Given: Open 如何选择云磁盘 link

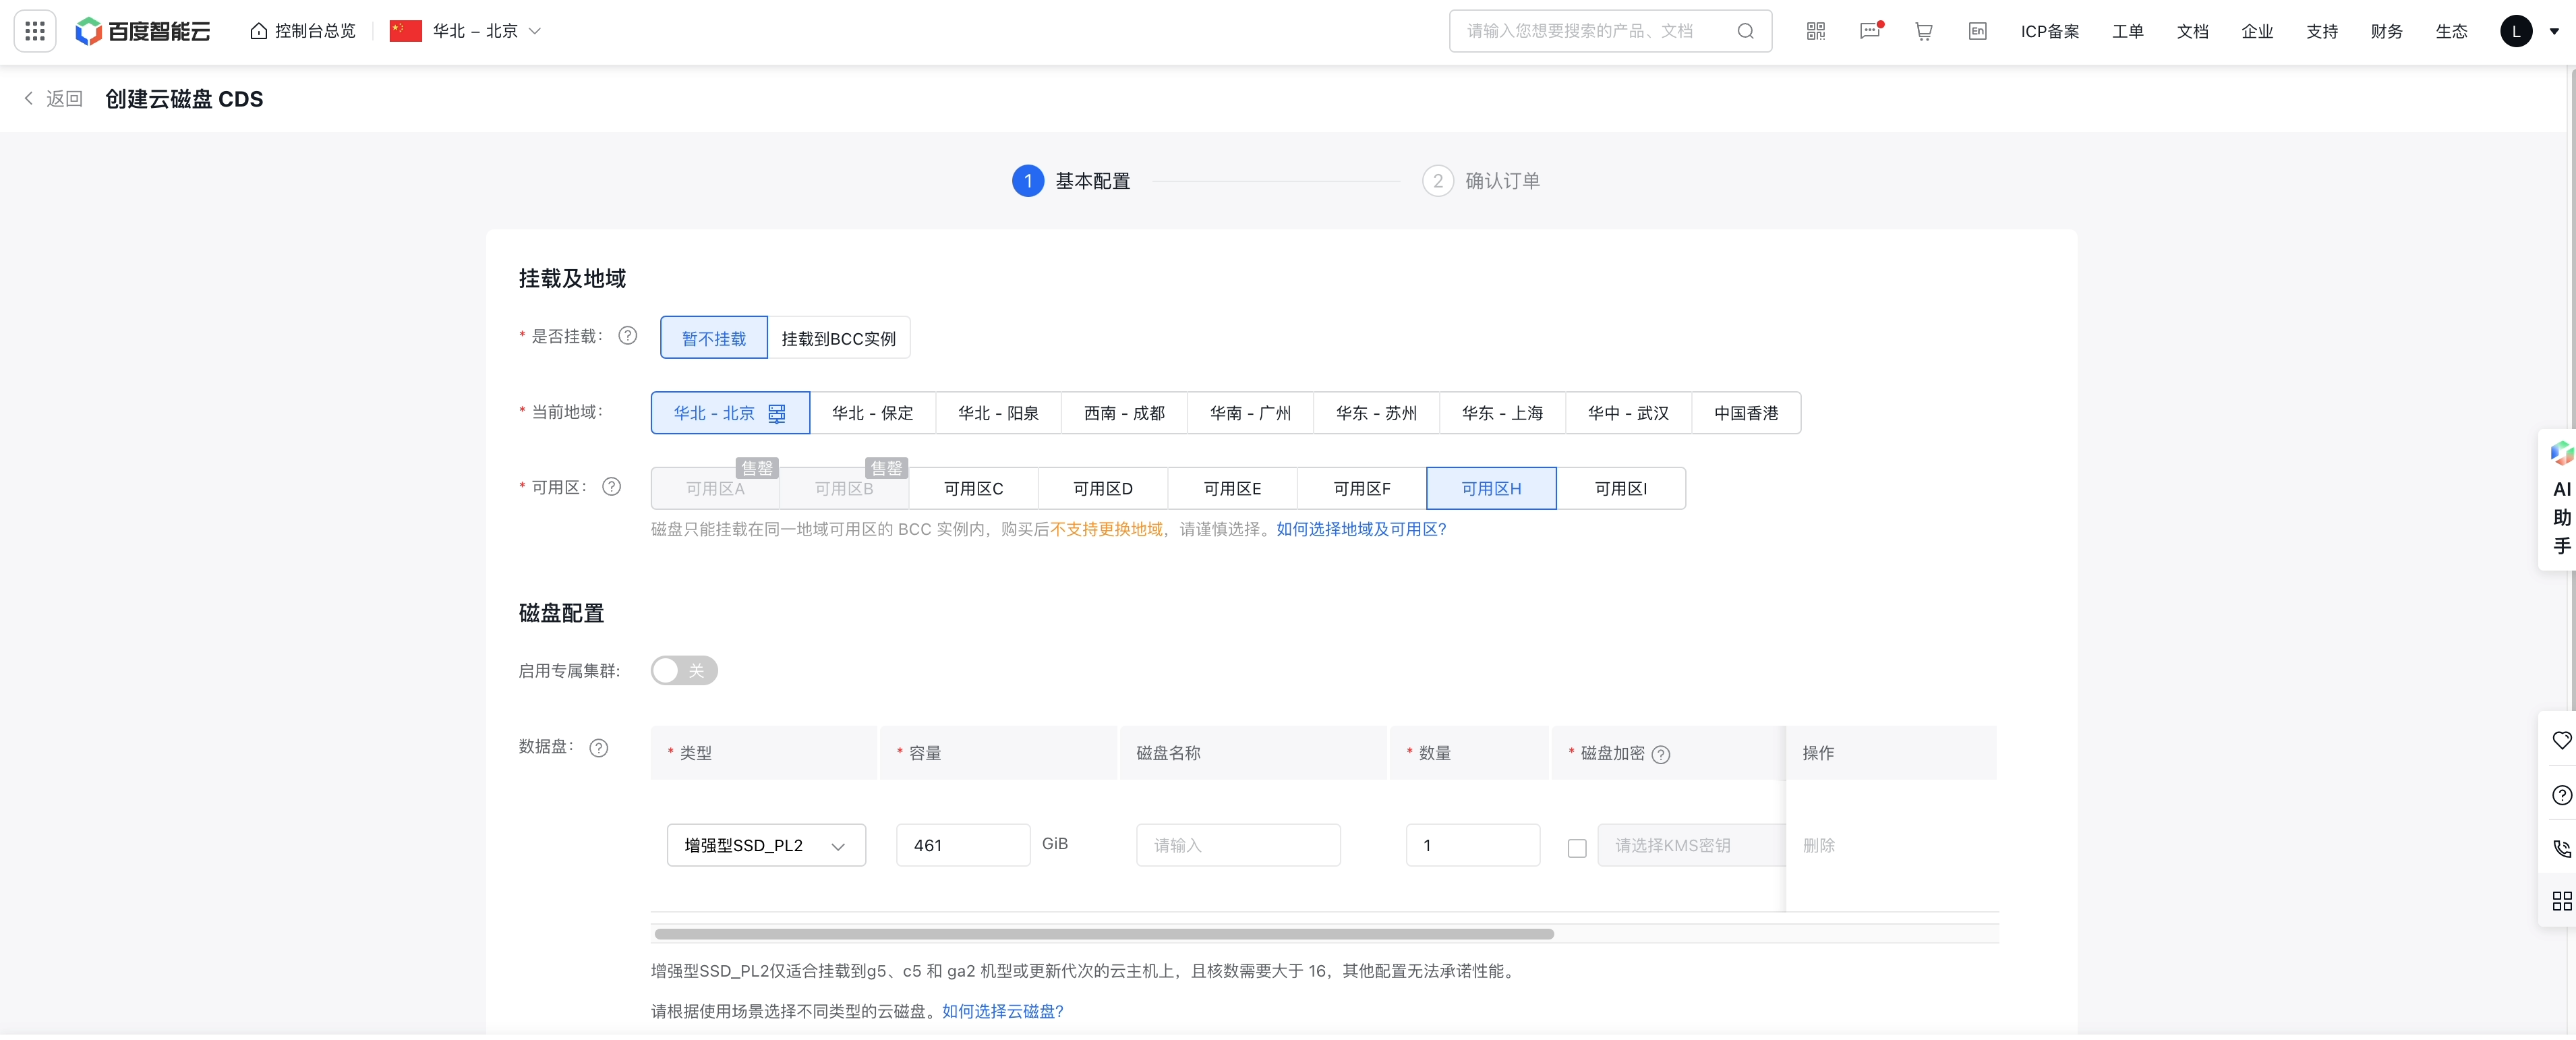Looking at the screenshot, I should pos(1002,1011).
